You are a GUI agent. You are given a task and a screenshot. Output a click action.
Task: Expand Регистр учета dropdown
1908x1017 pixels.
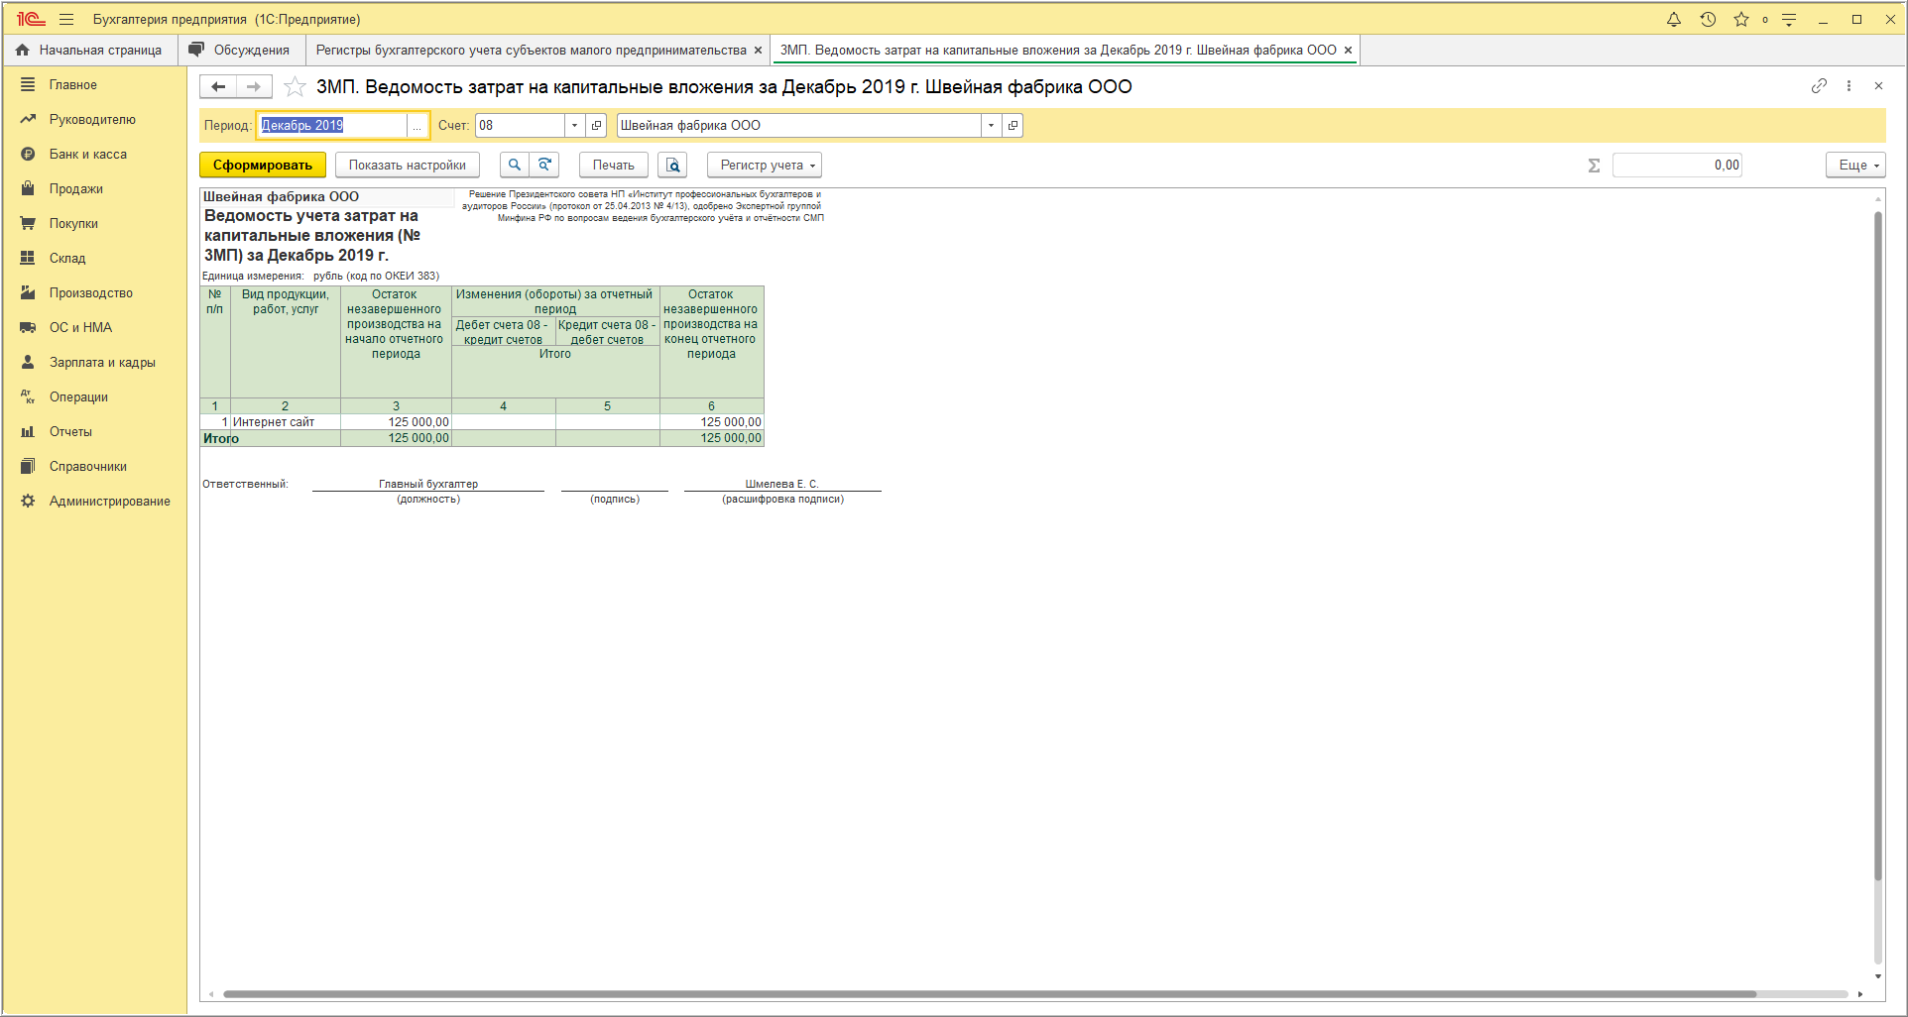[x=764, y=166]
